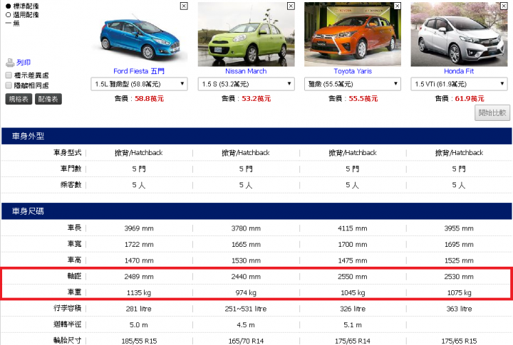The image size is (513, 345).
Task: Click the green Nissan March photo
Action: click(246, 34)
